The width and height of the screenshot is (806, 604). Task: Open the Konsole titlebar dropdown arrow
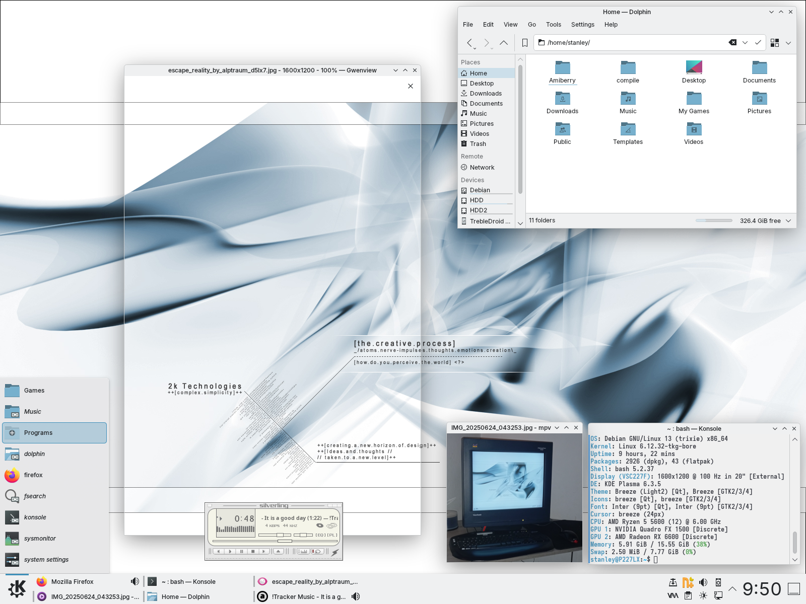coord(775,429)
